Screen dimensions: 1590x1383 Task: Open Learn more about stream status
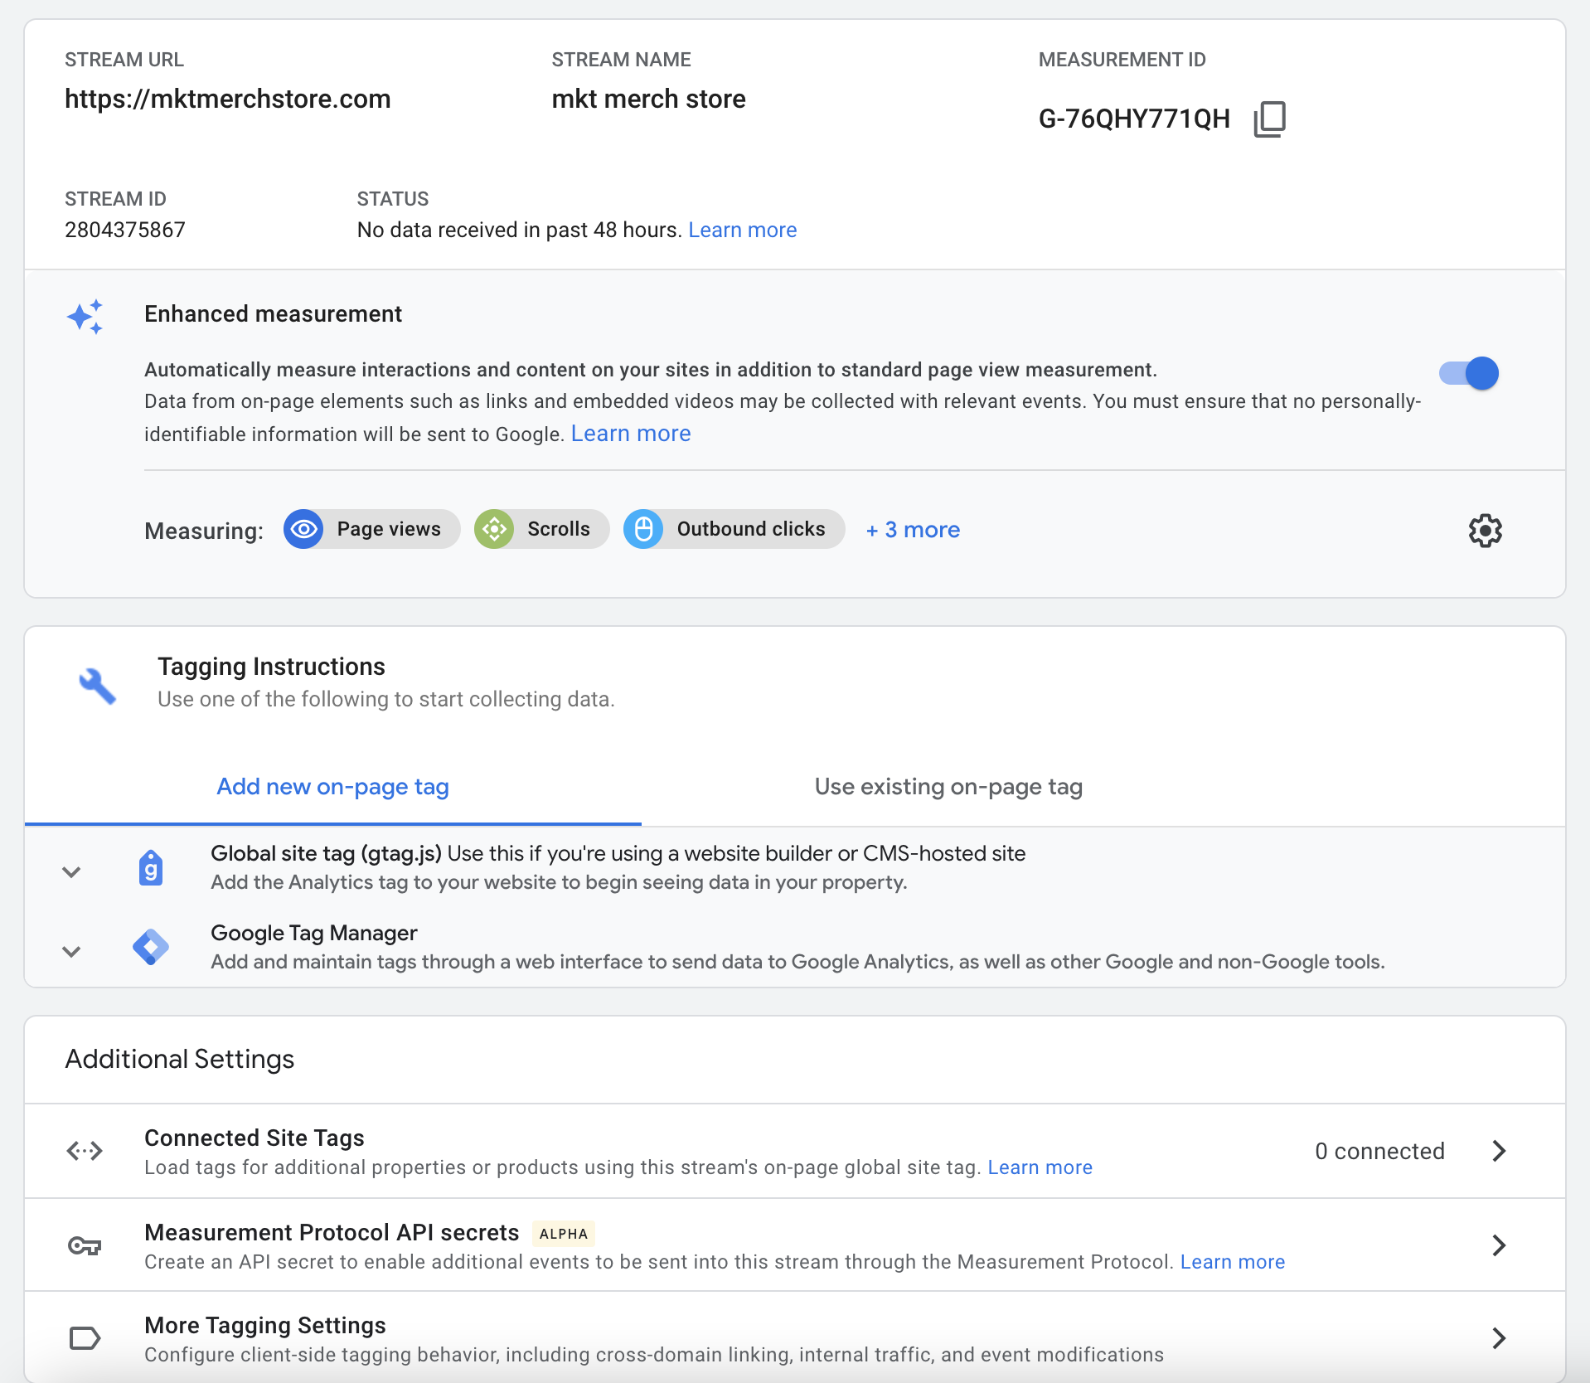pyautogui.click(x=742, y=230)
